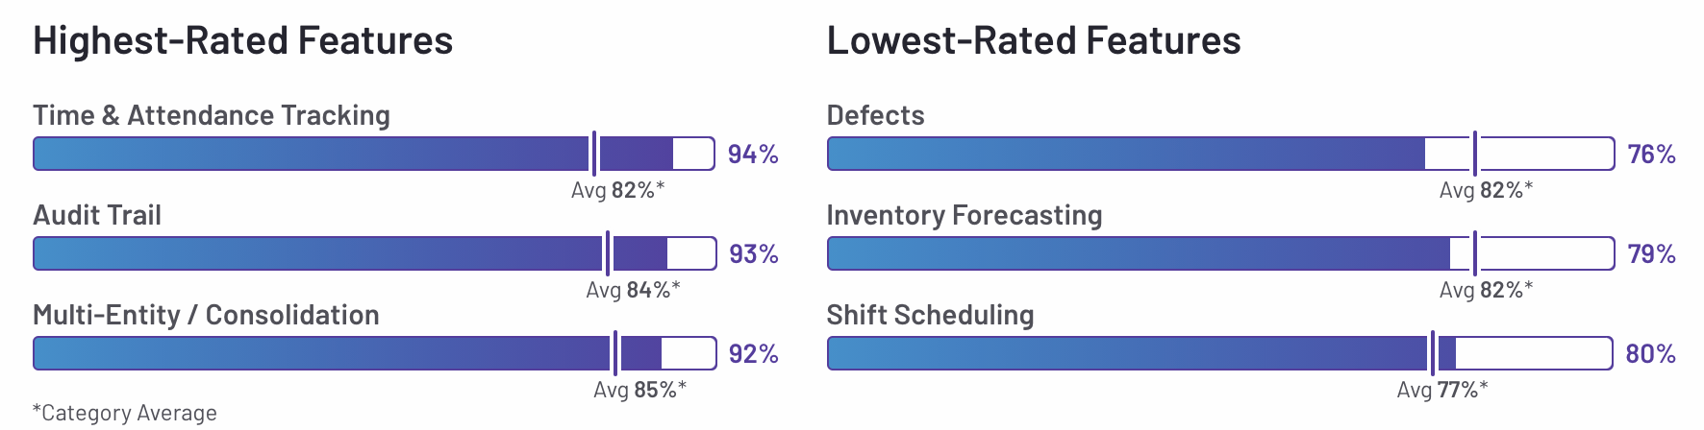Click the Avg 77% marker under Shift Scheduling

coord(1442,390)
